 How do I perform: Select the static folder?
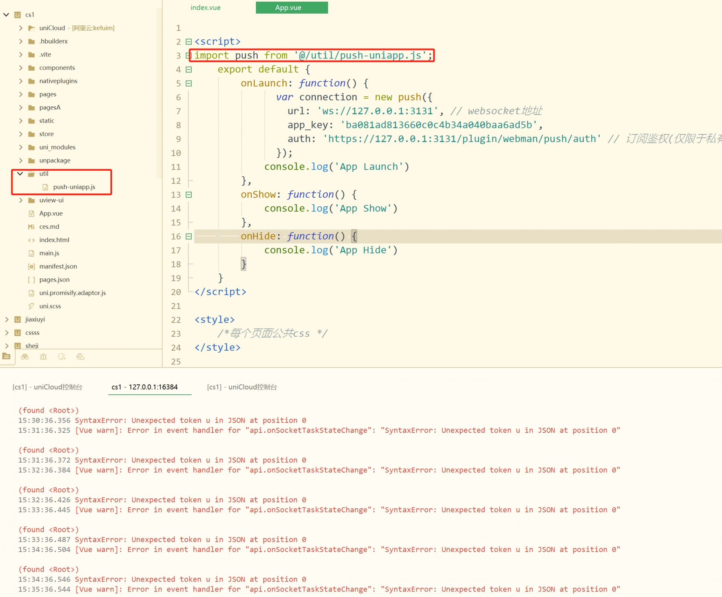tap(47, 121)
